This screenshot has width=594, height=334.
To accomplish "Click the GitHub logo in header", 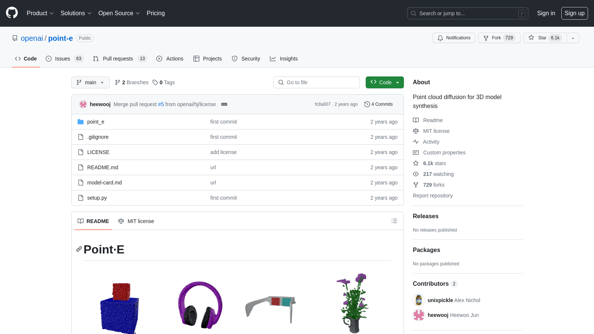I will [12, 13].
